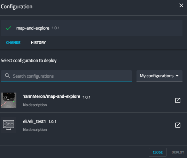This screenshot has height=158, width=187.
Task: Click the Configuration dialog title
Action: 17,7
